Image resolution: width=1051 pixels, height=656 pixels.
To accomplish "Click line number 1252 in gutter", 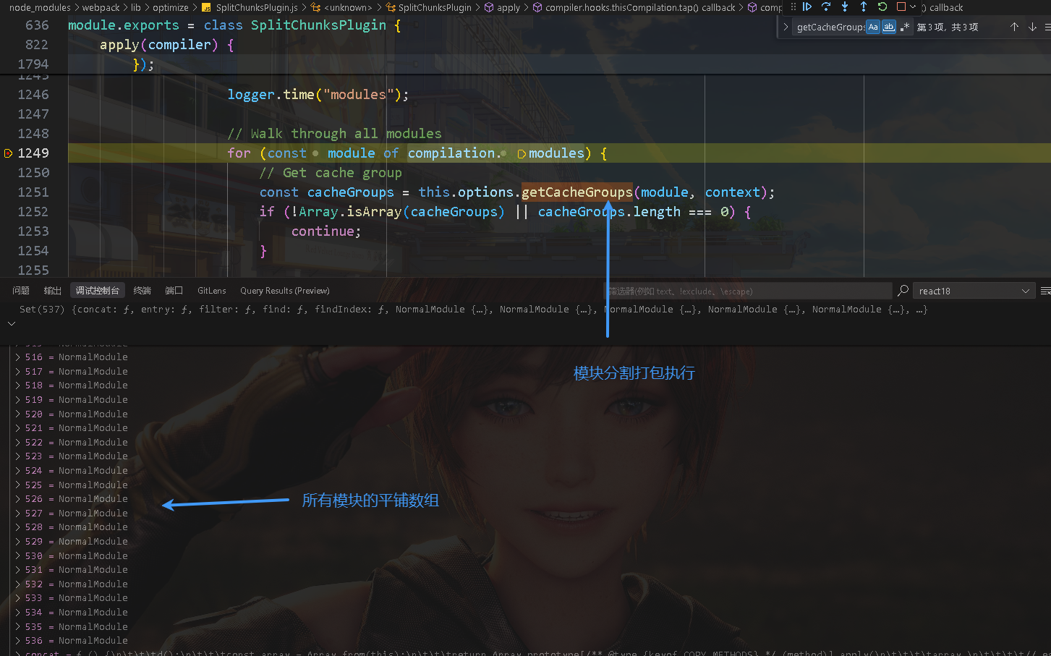I will point(33,212).
